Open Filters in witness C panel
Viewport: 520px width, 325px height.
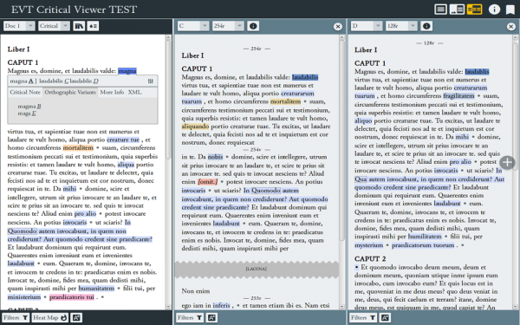click(x=190, y=318)
